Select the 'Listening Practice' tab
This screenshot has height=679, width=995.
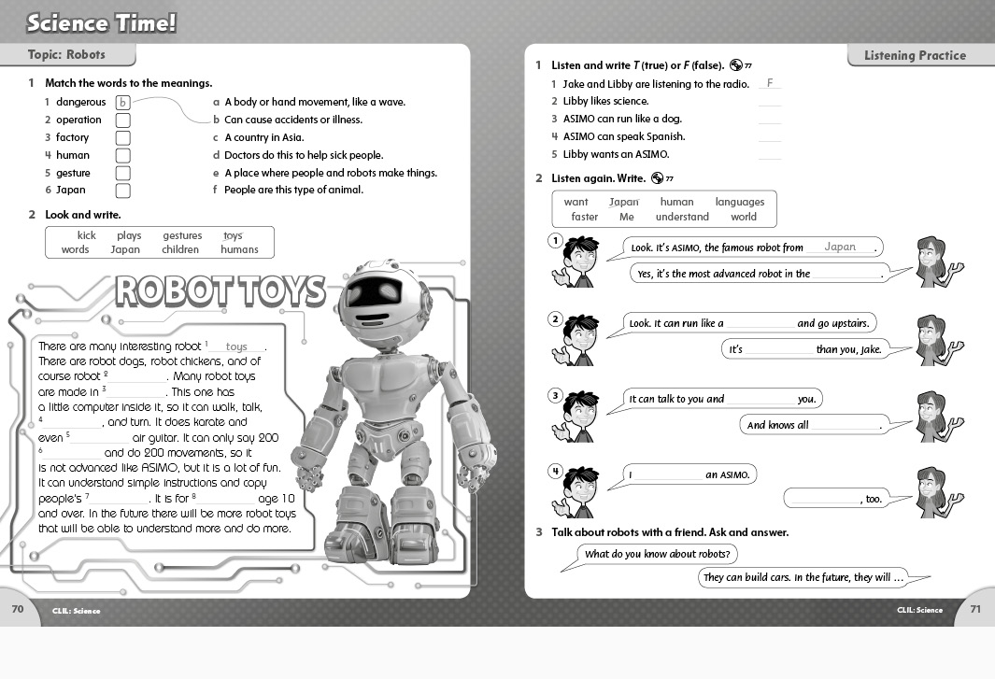pyautogui.click(x=921, y=56)
